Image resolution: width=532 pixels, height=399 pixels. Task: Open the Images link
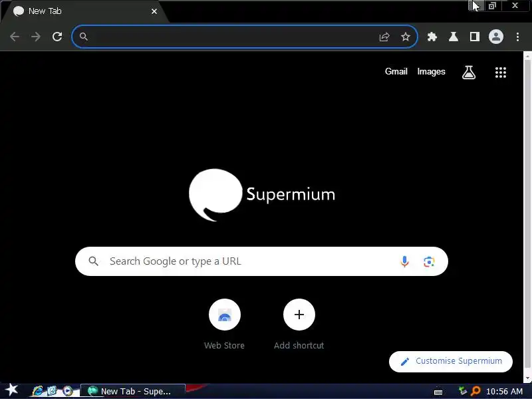pos(431,72)
